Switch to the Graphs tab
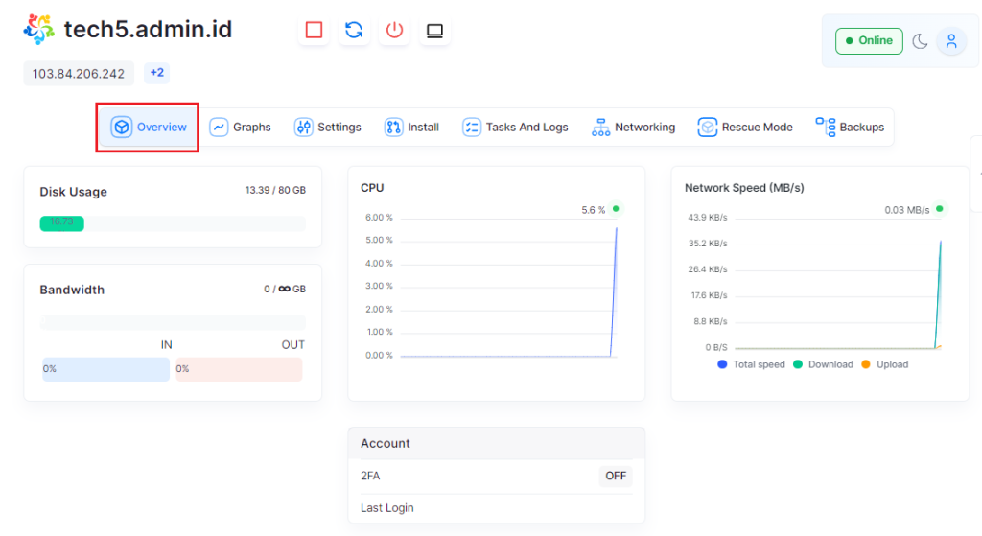 241,128
